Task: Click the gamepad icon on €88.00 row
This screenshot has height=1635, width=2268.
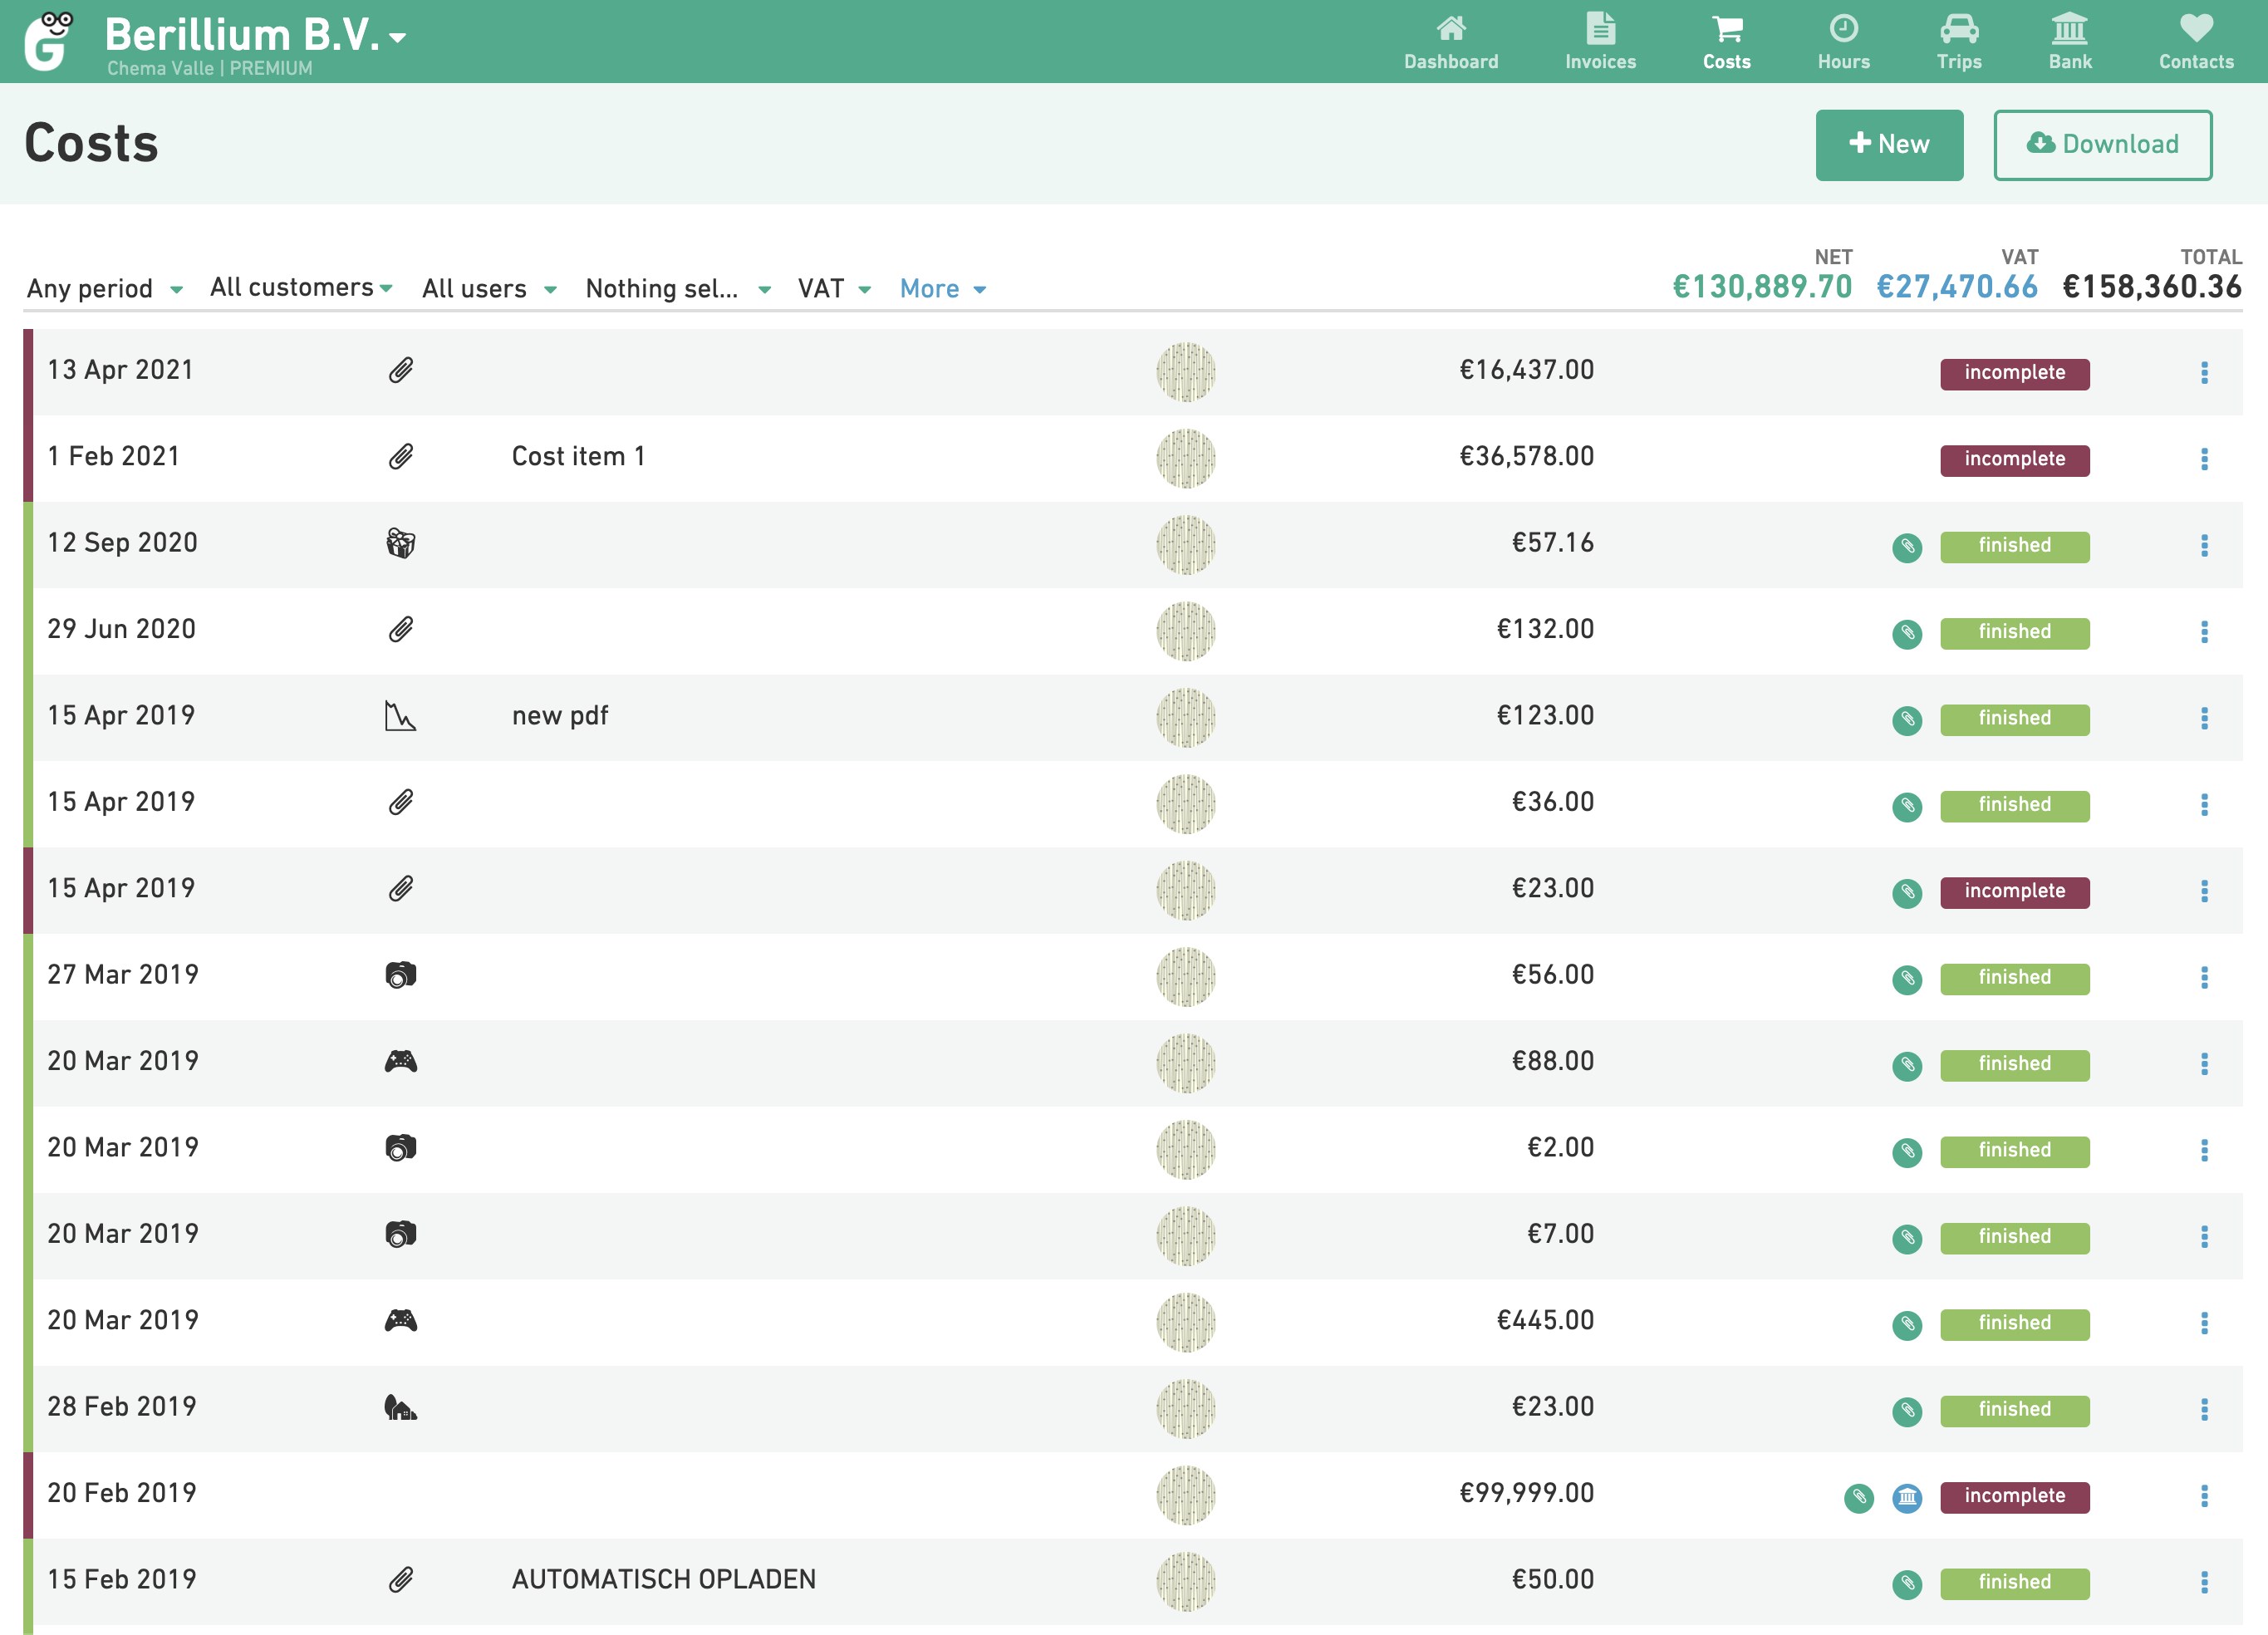Action: click(400, 1061)
